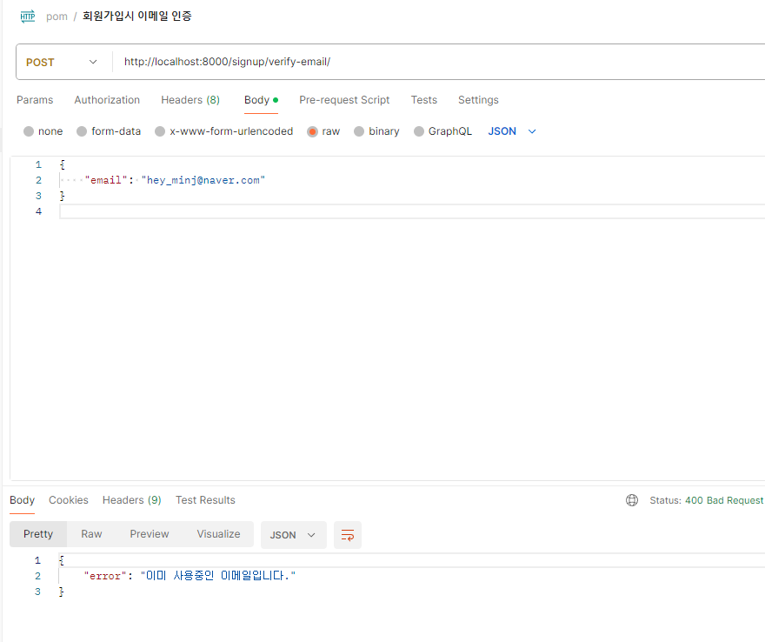Select the form-data body type
Image resolution: width=765 pixels, height=642 pixels.
[109, 131]
